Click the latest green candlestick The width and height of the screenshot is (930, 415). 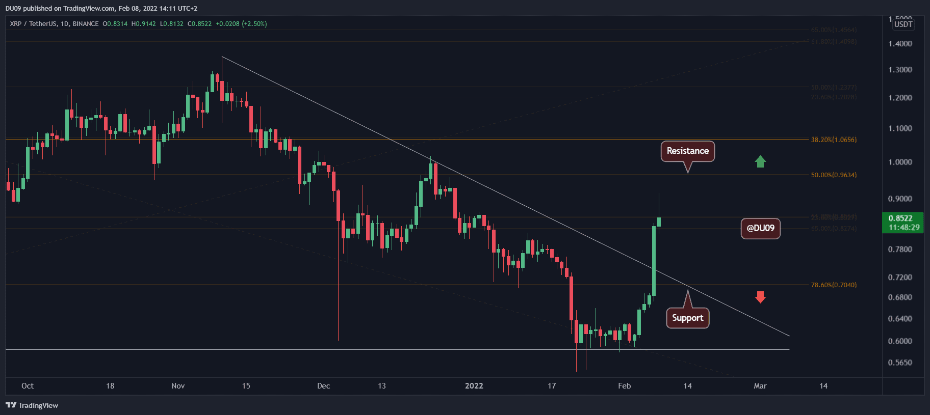pos(659,222)
